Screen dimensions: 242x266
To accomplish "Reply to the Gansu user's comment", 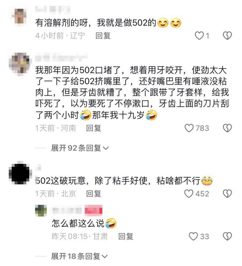I will 126,236.
